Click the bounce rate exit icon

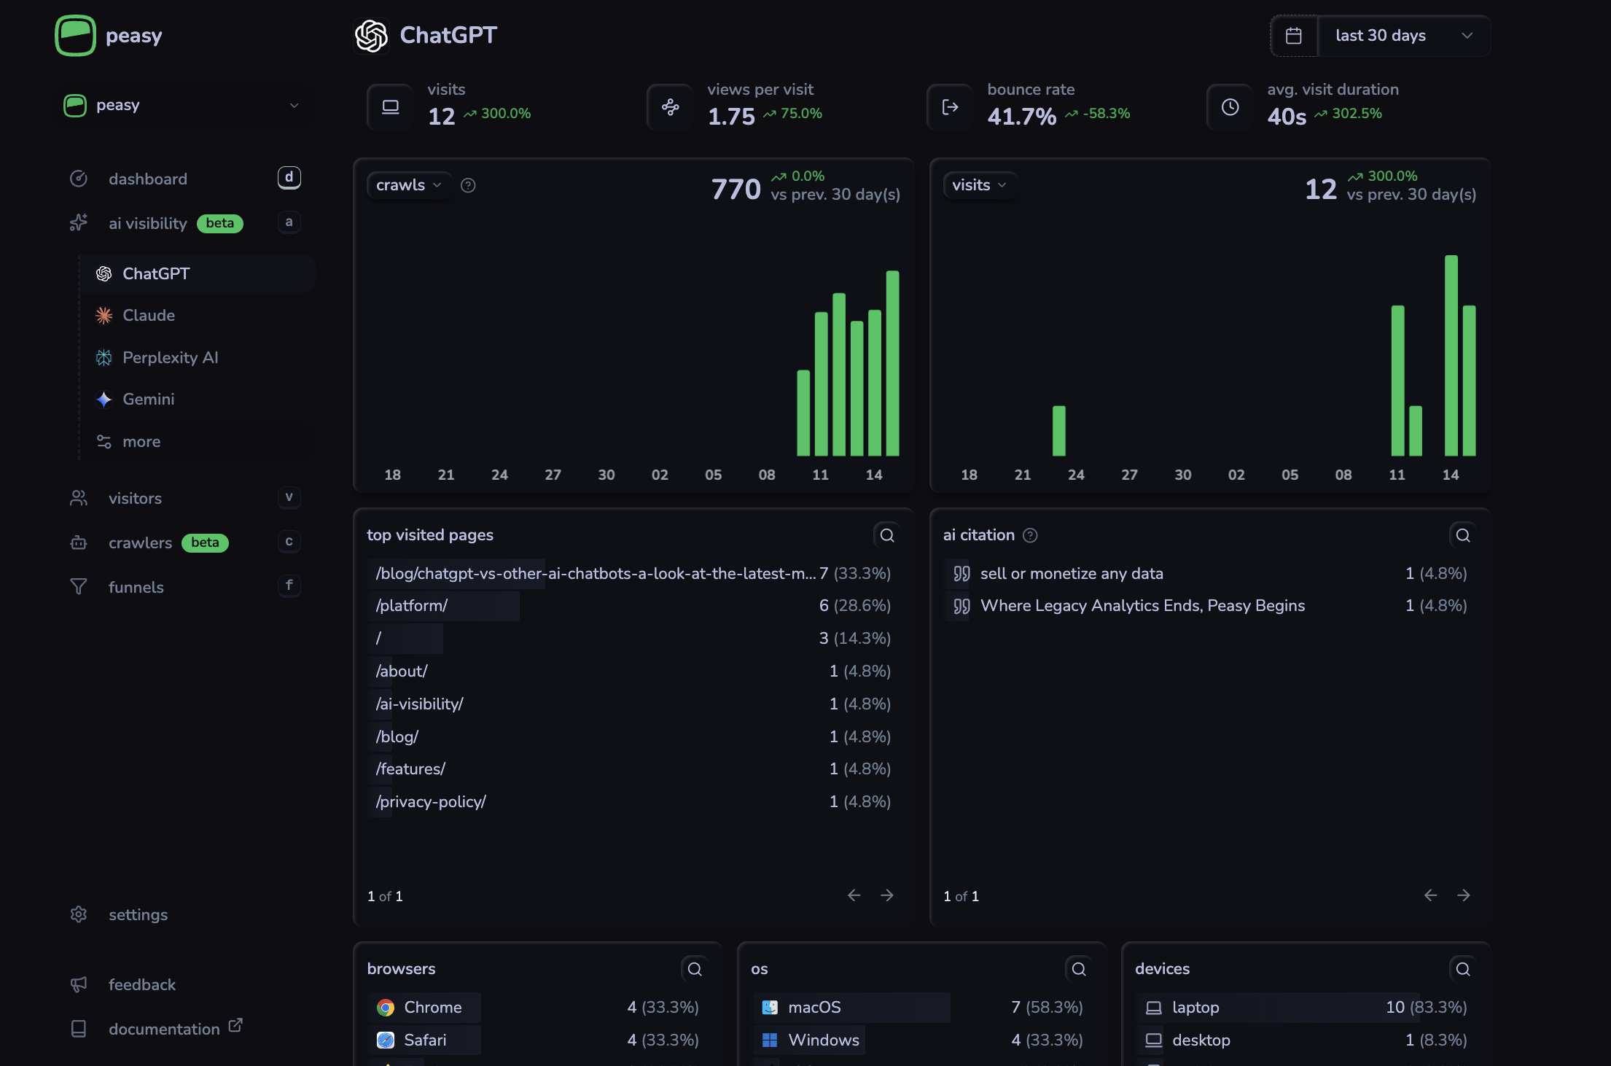click(951, 107)
